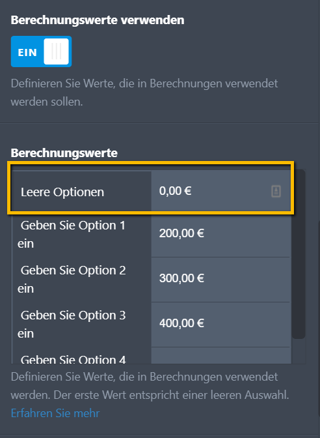Turn off the Berechnungswerte verwenden switch

click(x=41, y=51)
